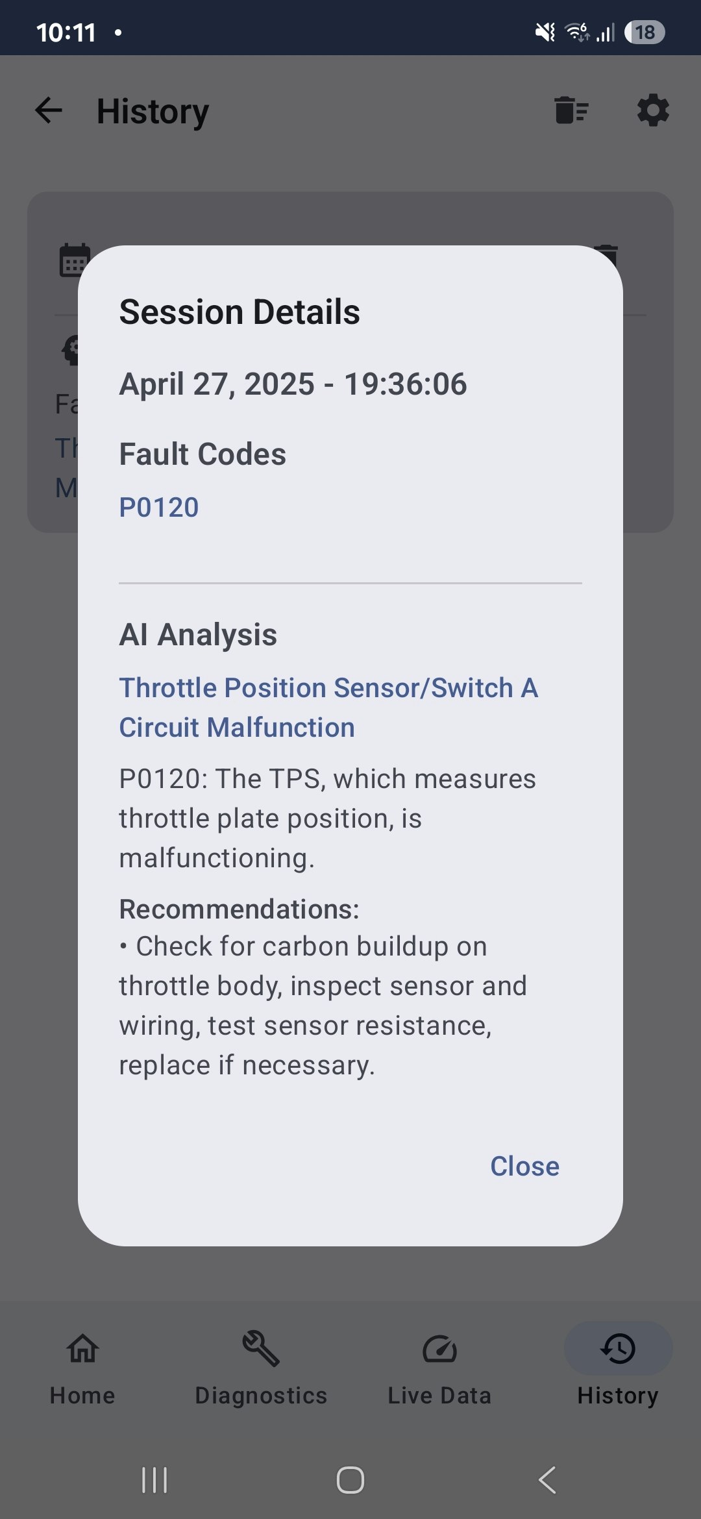Tap the Home house icon
The width and height of the screenshot is (701, 1519).
click(x=83, y=1348)
